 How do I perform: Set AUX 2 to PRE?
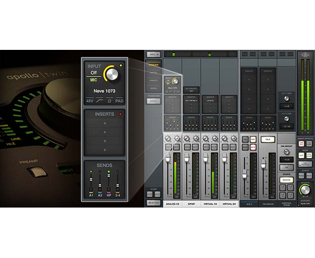[245, 139]
